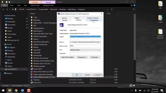The width and height of the screenshot is (166, 93).
Task: Switch to the Details tab
Action: pyautogui.click(x=77, y=18)
